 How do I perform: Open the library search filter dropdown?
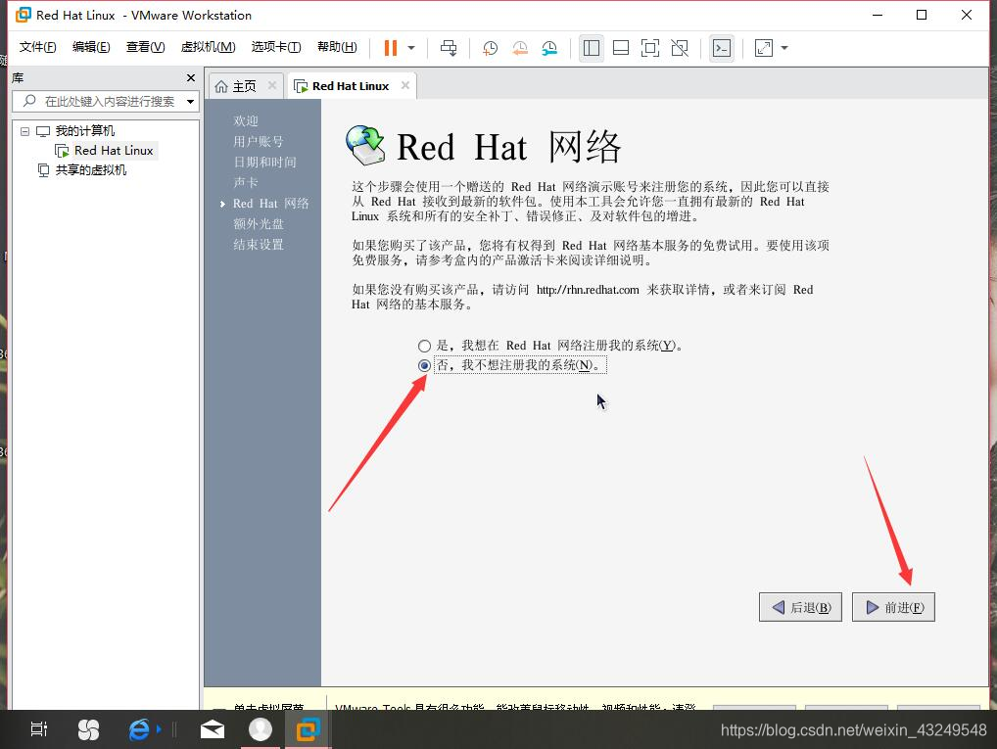click(x=190, y=102)
